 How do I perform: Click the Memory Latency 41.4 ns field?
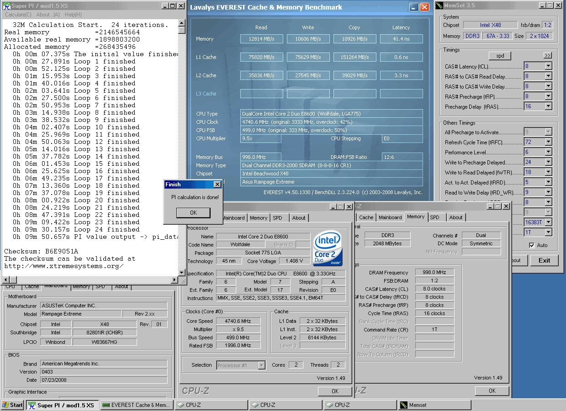coord(401,39)
